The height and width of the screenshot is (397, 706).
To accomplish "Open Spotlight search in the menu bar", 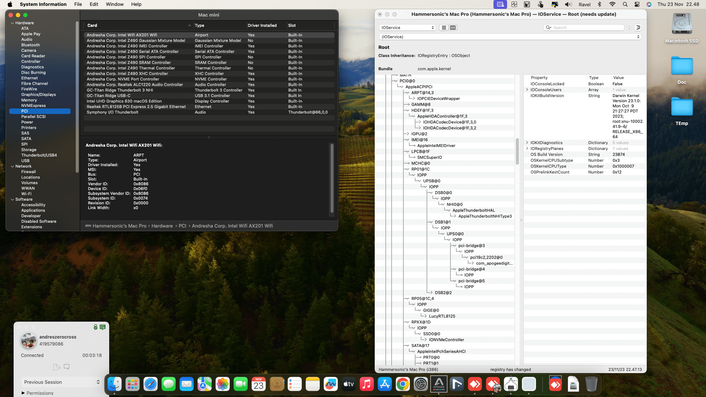I will point(625,4).
